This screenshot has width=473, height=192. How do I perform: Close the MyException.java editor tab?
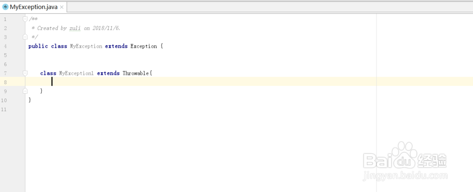click(x=62, y=8)
